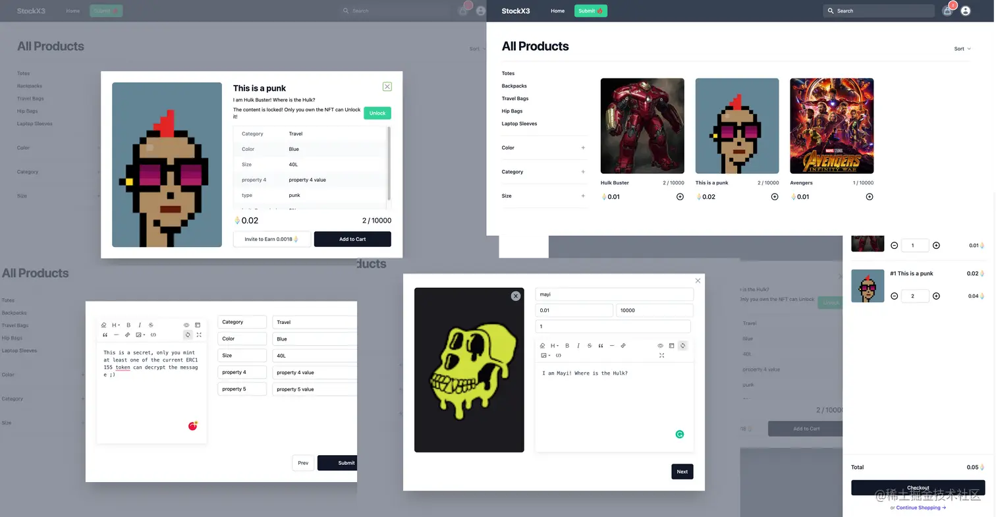Screen dimensions: 996x517
Task: Toggle fullscreen in the Mayi description editor
Action: (x=661, y=356)
